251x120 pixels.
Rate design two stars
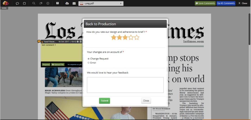click(119, 37)
